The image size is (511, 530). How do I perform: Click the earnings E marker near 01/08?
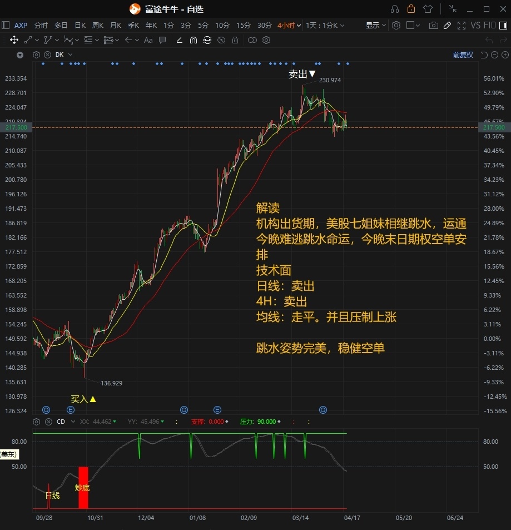(217, 410)
